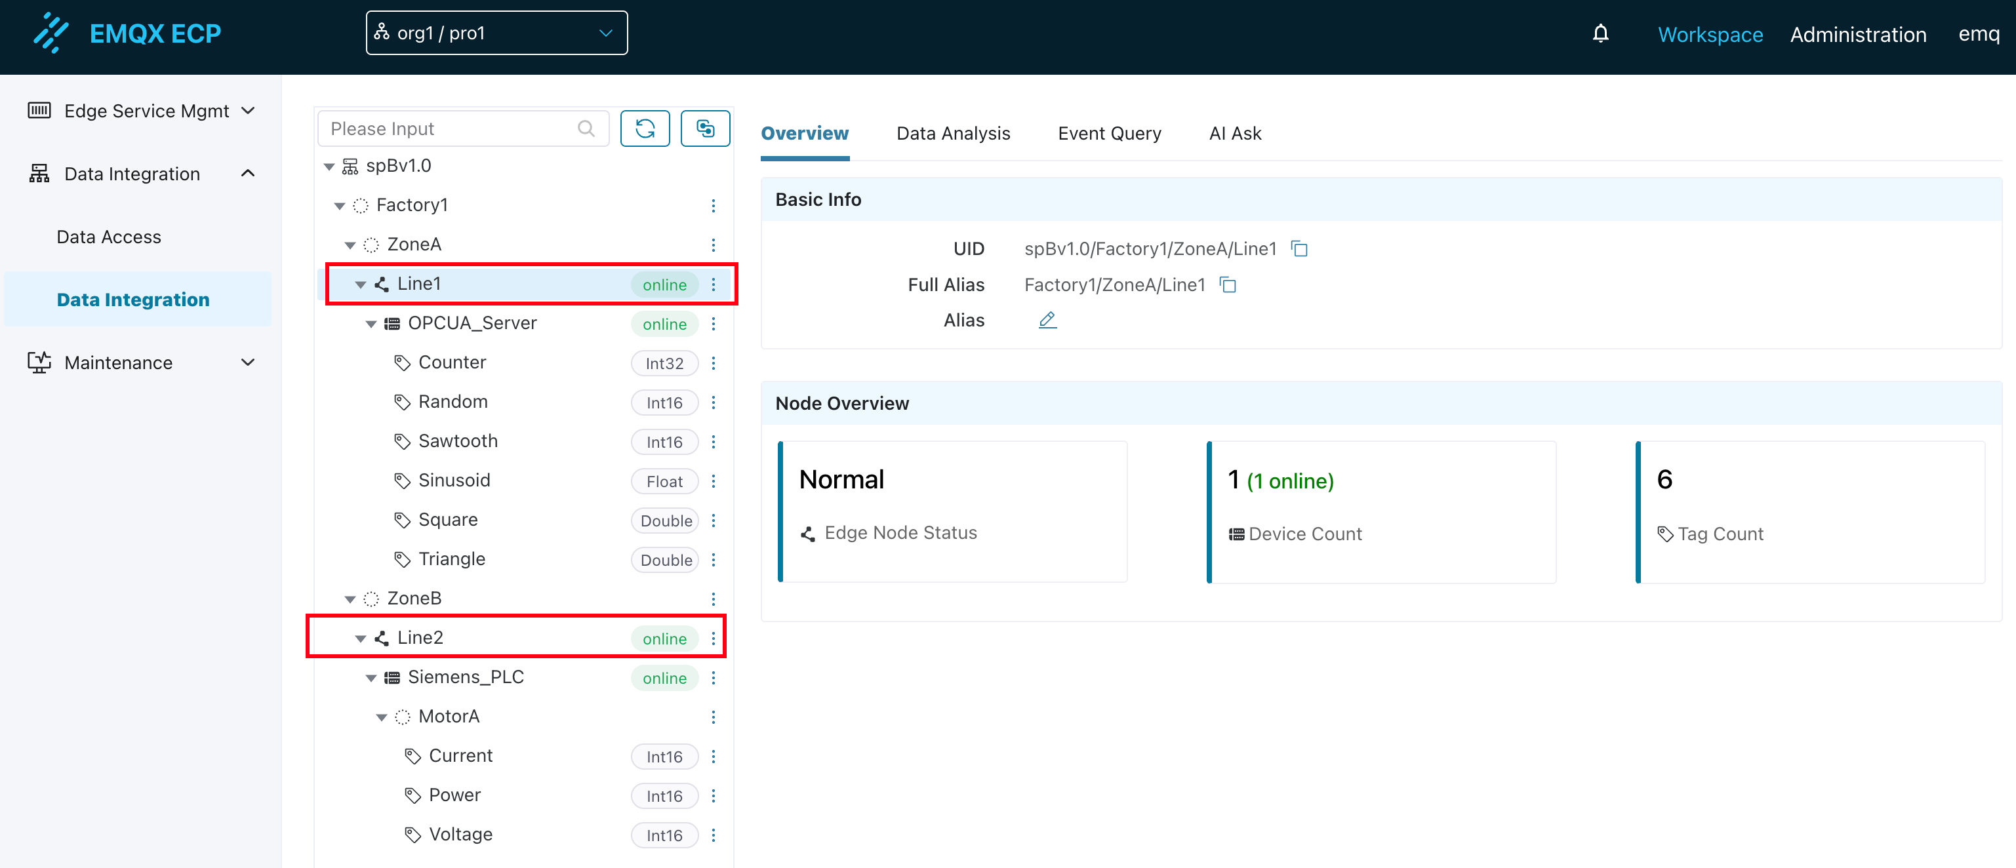Click the copy-link icon next to refresh
The width and height of the screenshot is (2016, 868).
point(704,128)
